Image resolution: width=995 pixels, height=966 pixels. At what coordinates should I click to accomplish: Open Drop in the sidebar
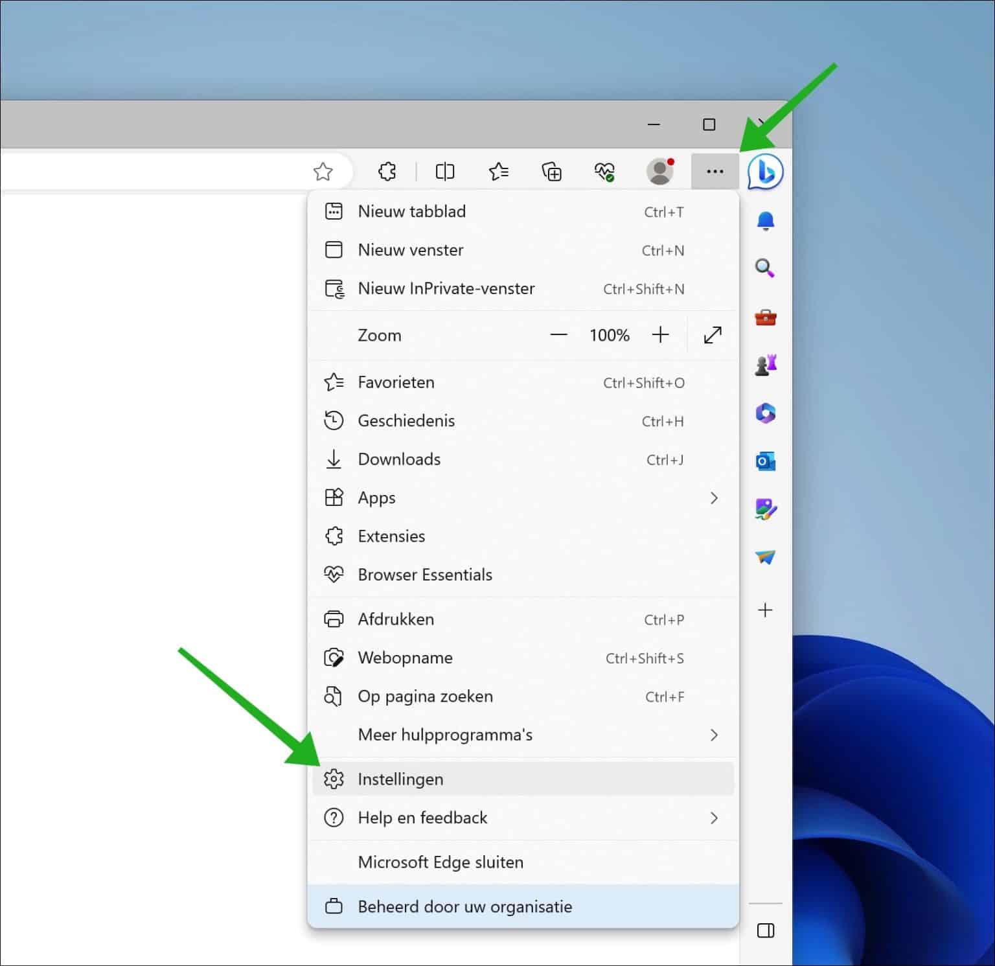[x=765, y=558]
